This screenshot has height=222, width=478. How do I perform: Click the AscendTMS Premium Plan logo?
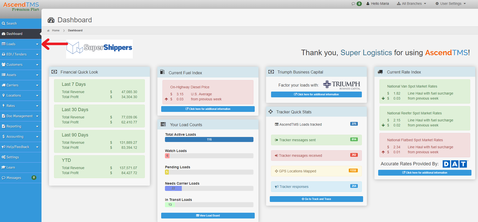[21, 7]
